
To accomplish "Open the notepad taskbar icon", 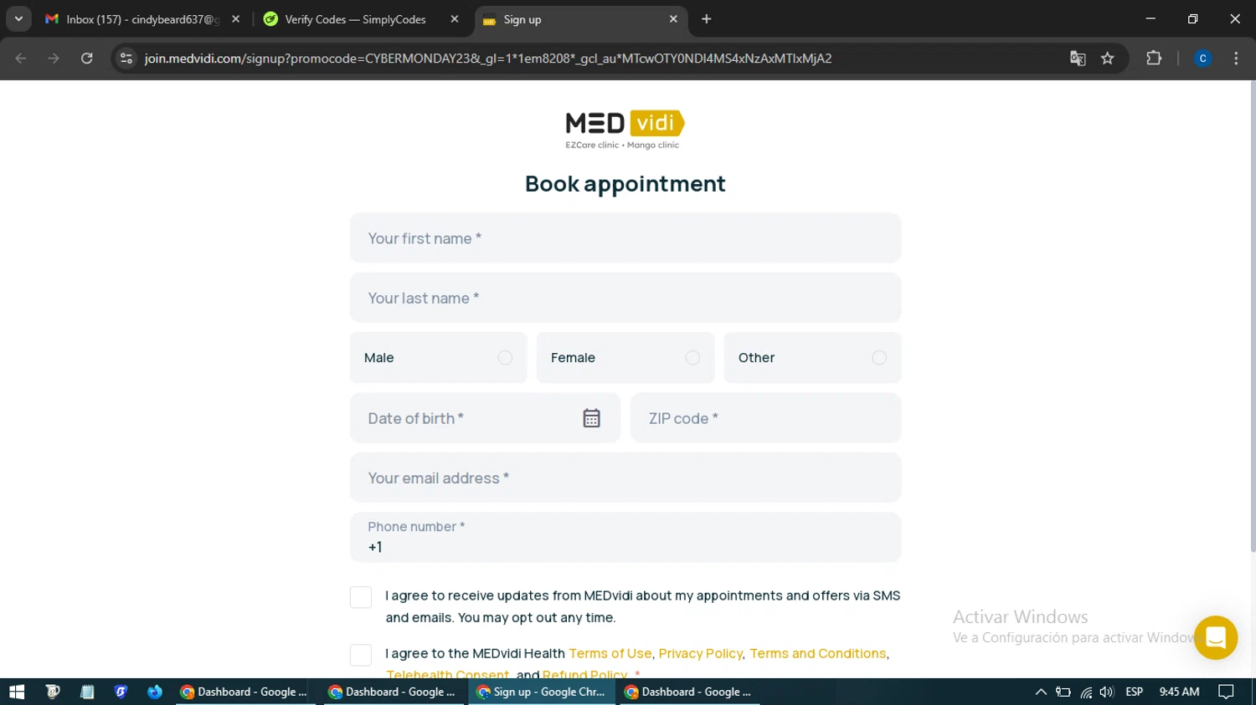I will [x=87, y=692].
